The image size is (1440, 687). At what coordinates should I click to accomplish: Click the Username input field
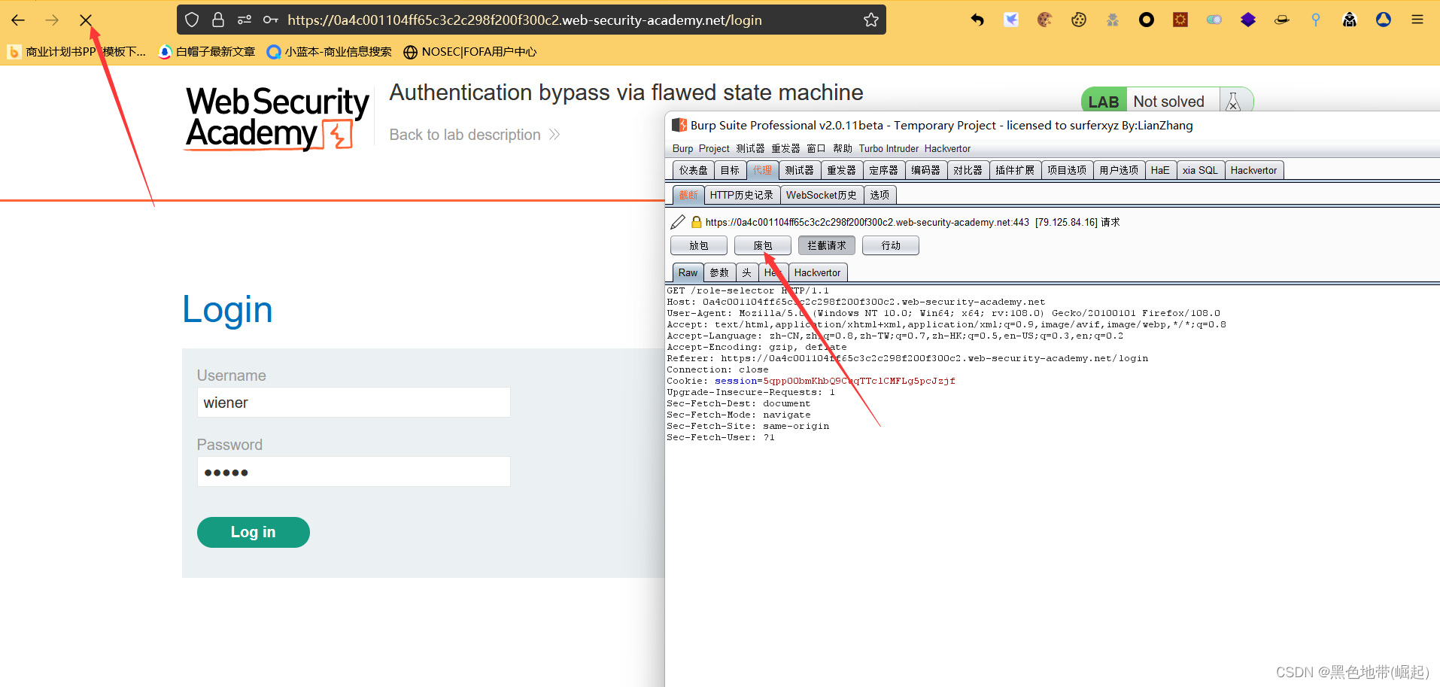354,403
